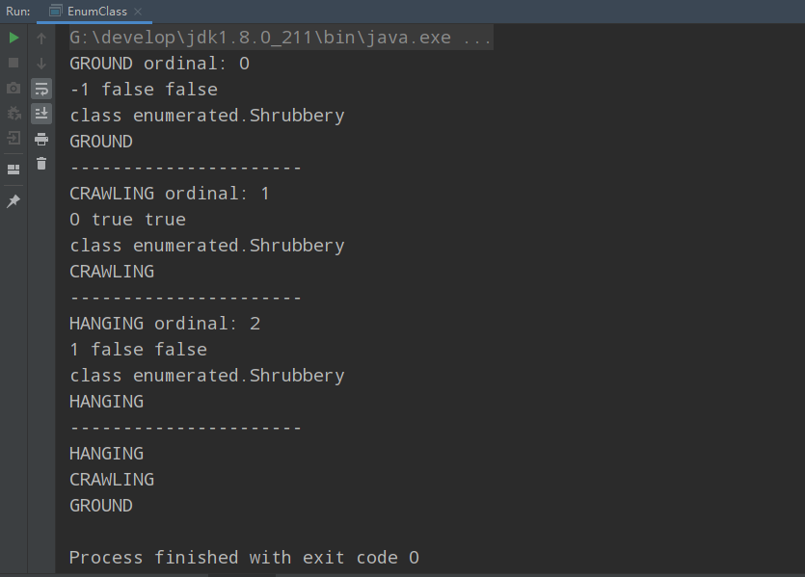Rerun EnumClass with the green play icon

[x=13, y=39]
